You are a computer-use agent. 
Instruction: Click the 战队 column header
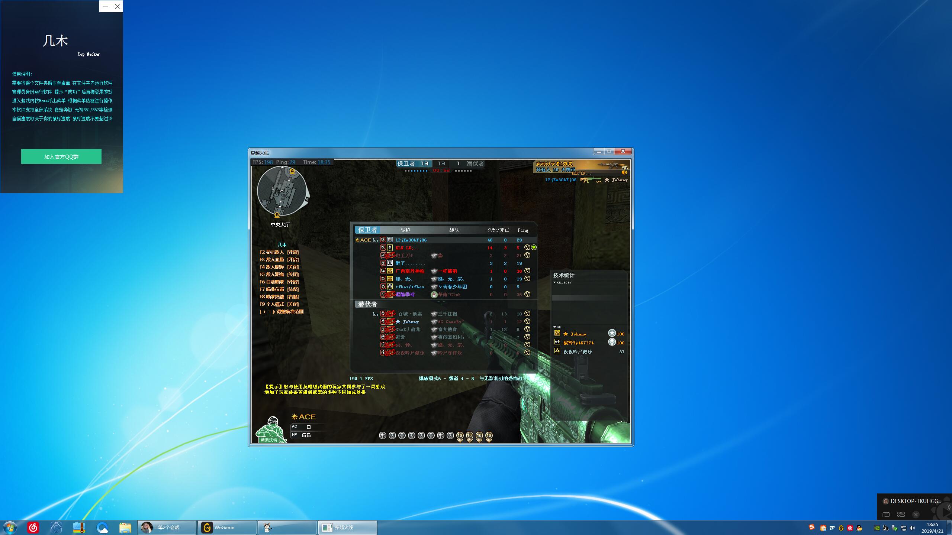click(454, 230)
